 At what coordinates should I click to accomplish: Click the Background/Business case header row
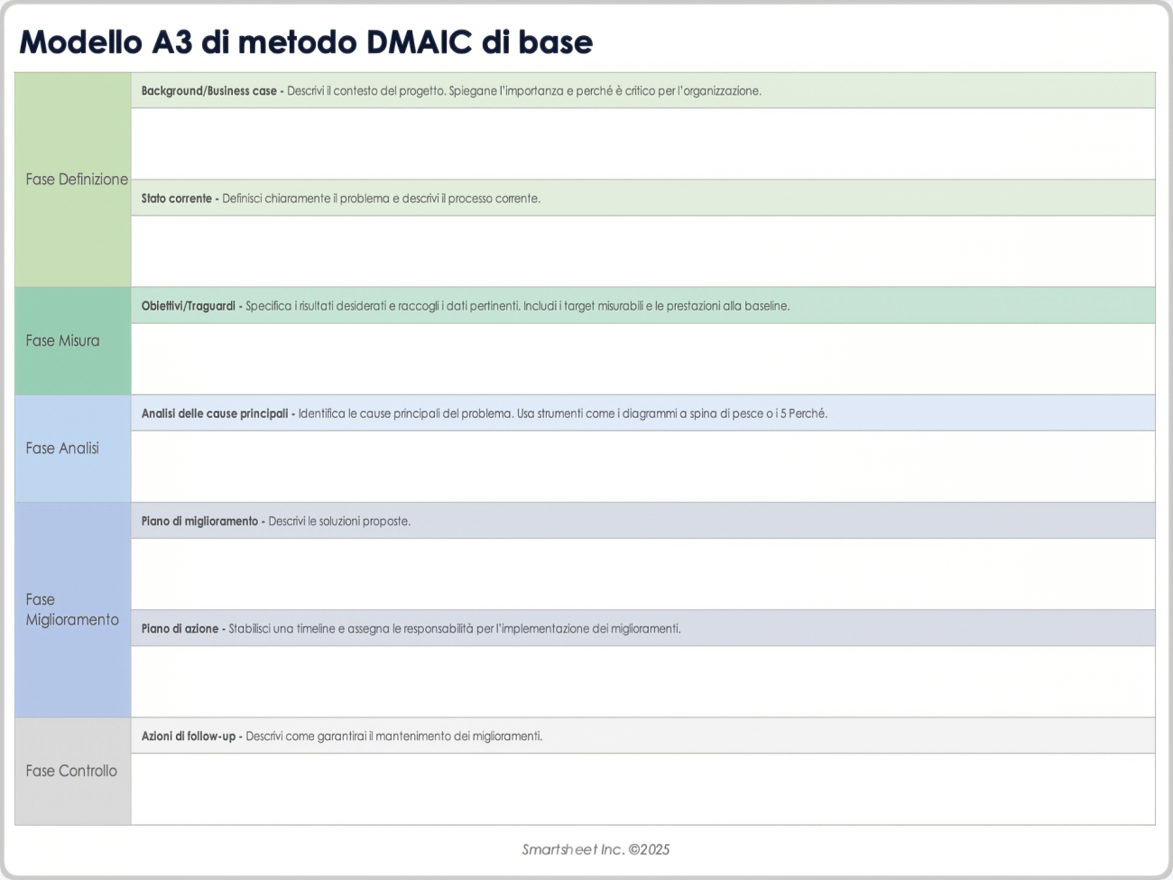(x=642, y=91)
